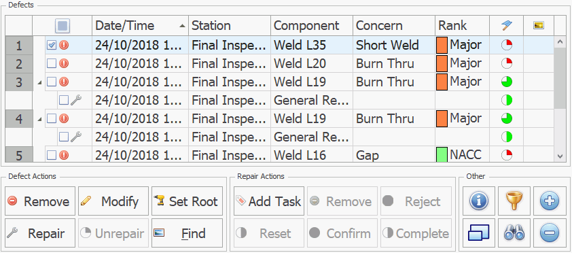572x253 pixels.
Task: Open the funnel filter icon
Action: pyautogui.click(x=514, y=201)
